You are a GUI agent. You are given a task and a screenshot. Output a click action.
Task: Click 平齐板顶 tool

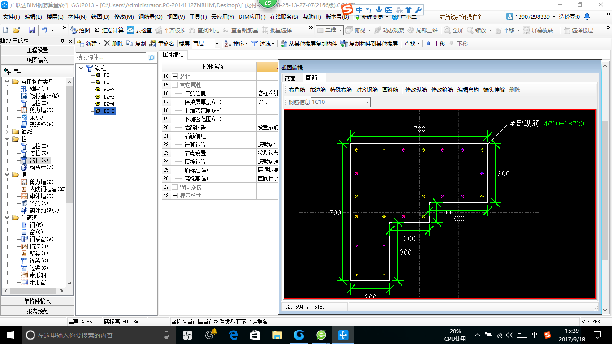(170, 30)
